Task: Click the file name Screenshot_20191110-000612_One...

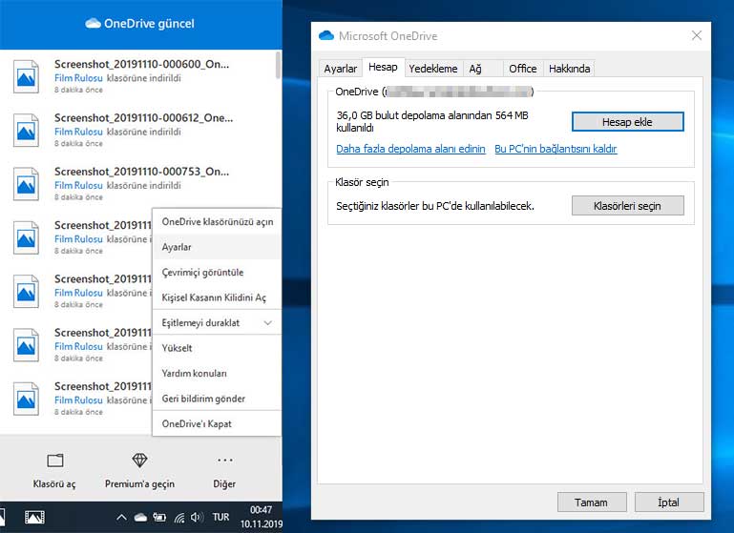Action: [x=143, y=118]
